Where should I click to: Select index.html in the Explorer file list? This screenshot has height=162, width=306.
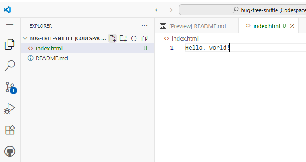87,48
